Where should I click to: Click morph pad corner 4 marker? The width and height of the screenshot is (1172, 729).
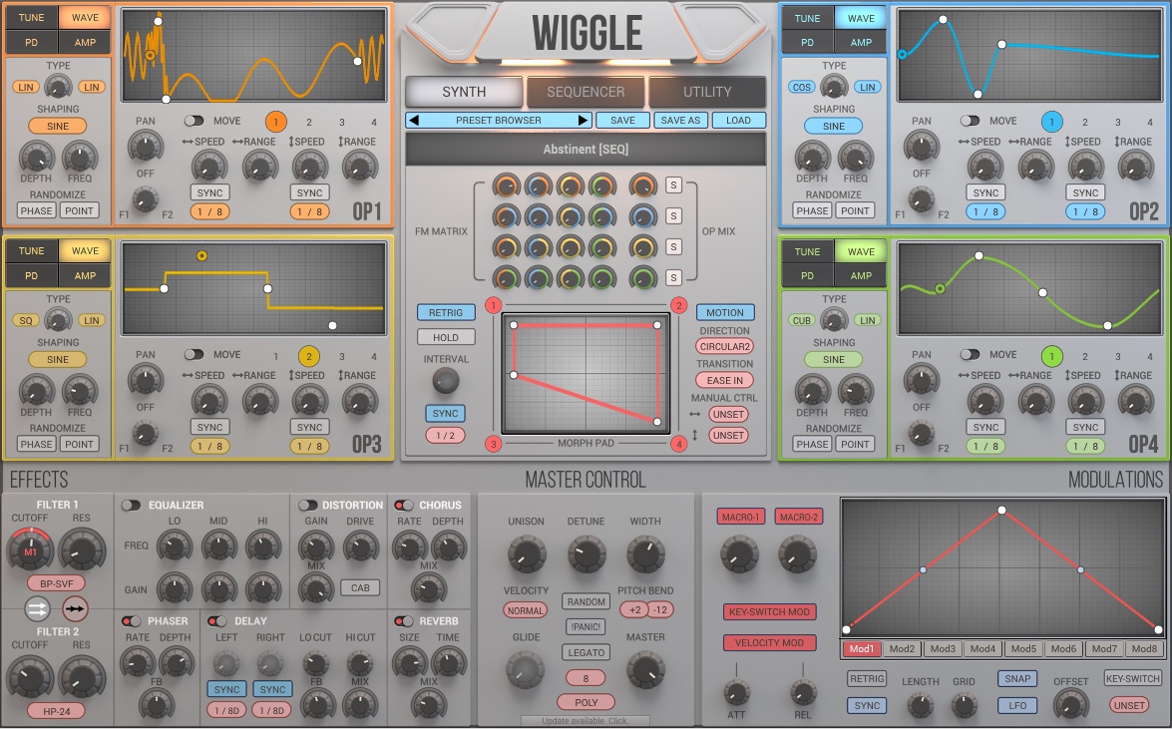(x=678, y=444)
